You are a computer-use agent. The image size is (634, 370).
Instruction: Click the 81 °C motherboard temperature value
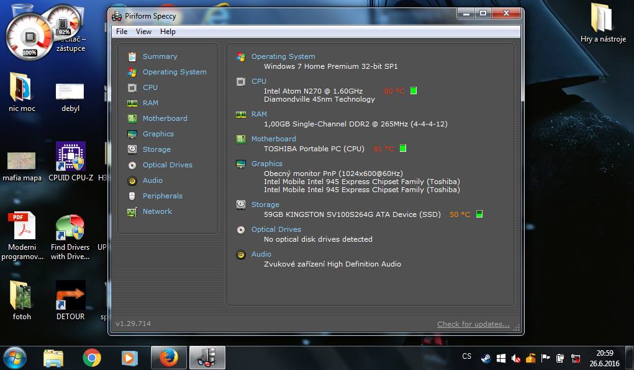[384, 149]
